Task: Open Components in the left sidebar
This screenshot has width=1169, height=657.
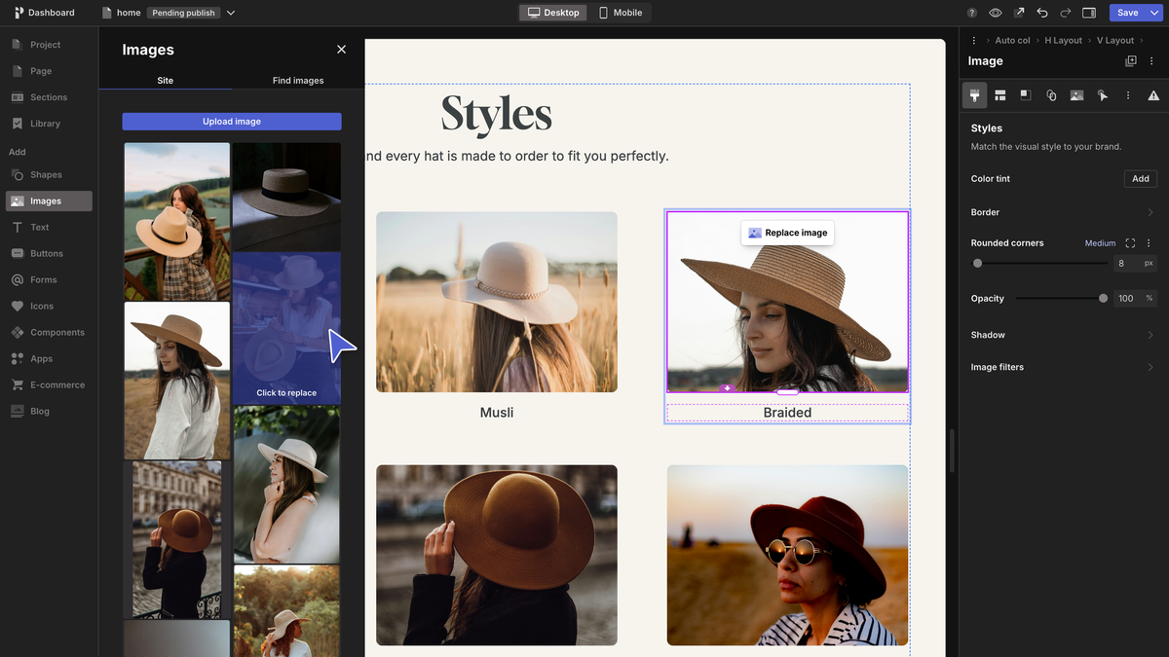Action: (x=49, y=332)
